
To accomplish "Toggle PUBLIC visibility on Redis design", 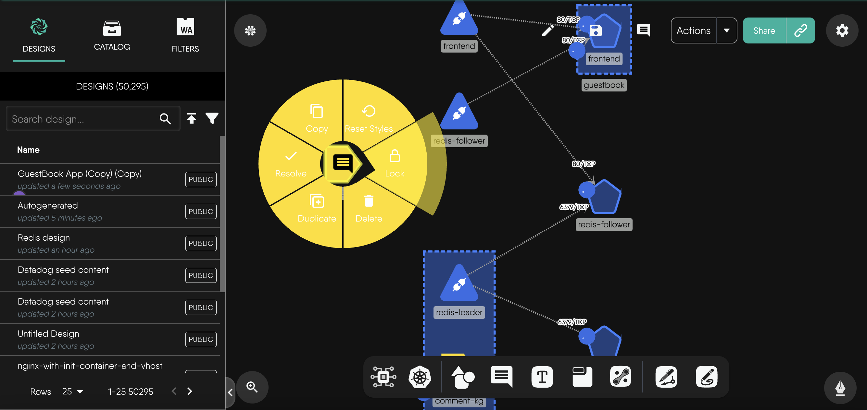I will tap(201, 243).
